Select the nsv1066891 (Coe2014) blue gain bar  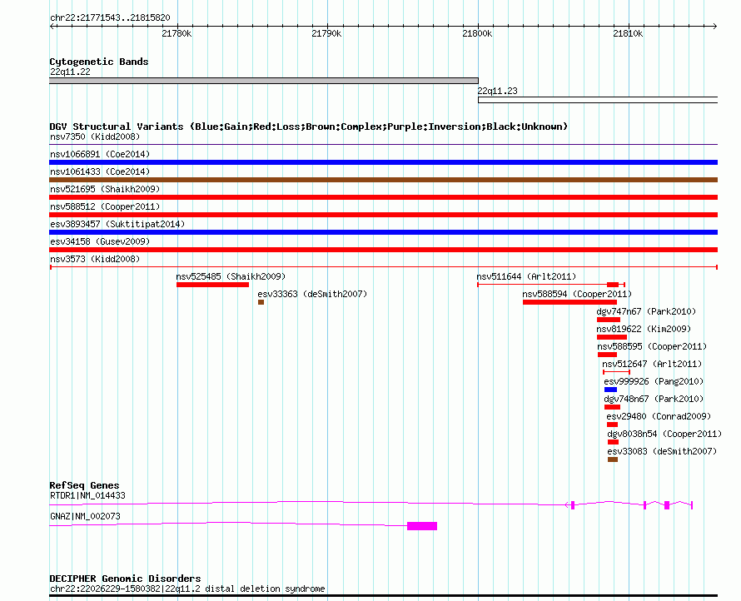(383, 162)
